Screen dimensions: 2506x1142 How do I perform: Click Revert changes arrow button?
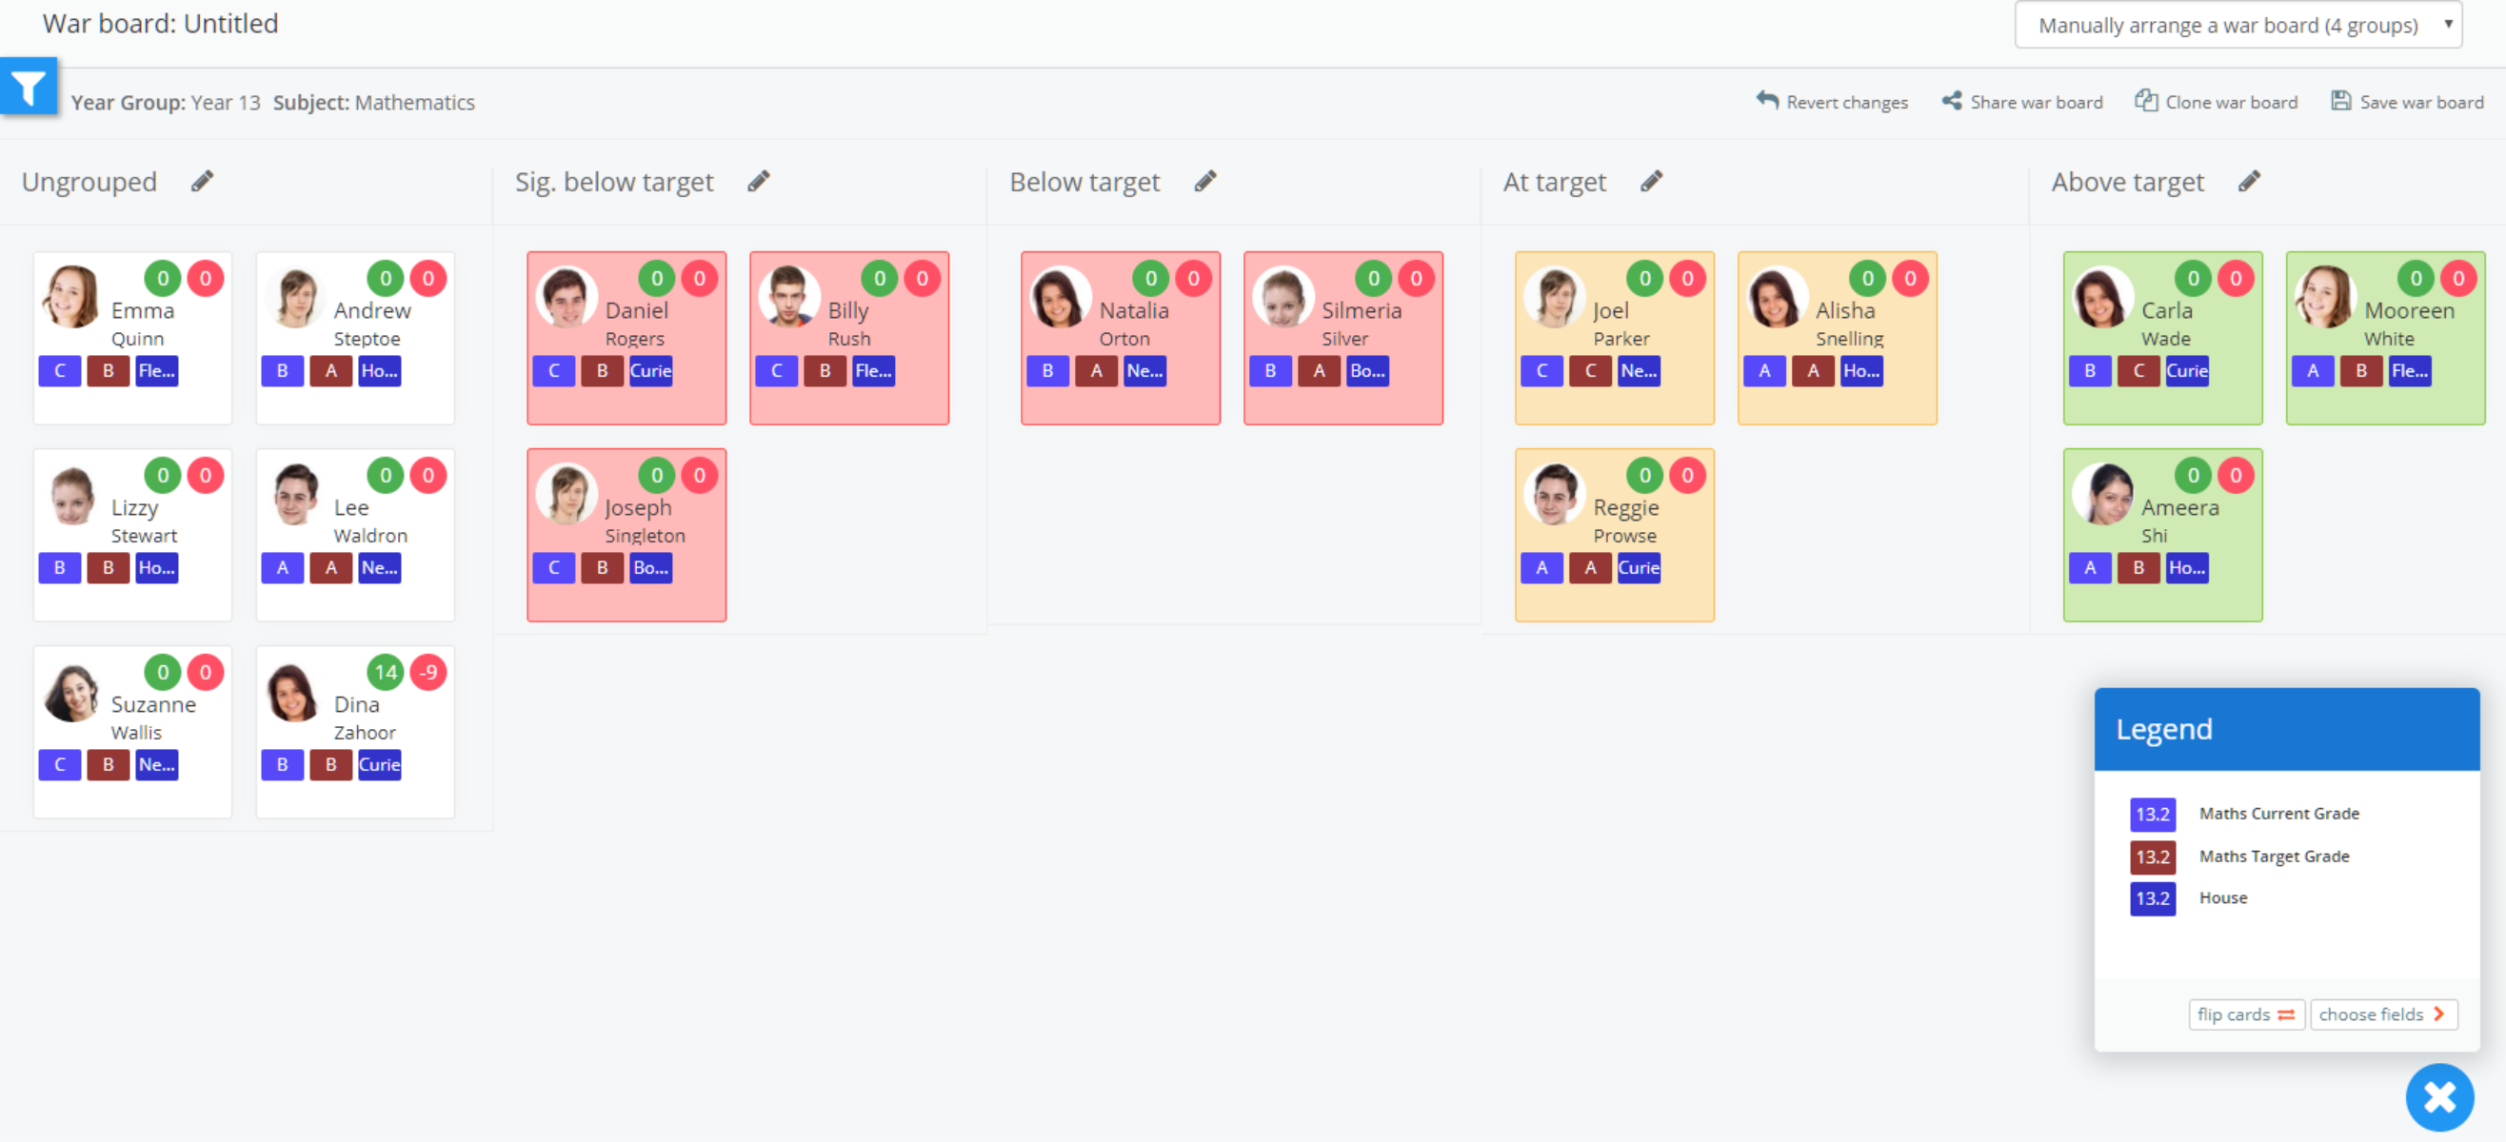tap(1832, 102)
